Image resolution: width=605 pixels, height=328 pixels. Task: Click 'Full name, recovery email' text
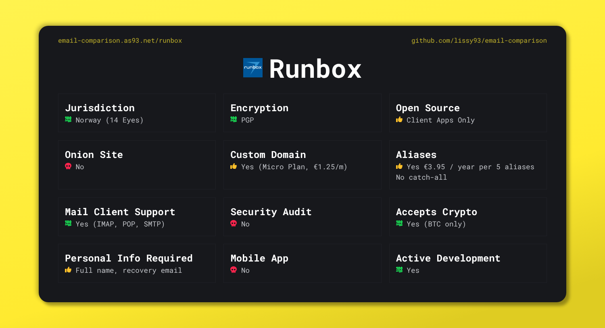pos(129,270)
